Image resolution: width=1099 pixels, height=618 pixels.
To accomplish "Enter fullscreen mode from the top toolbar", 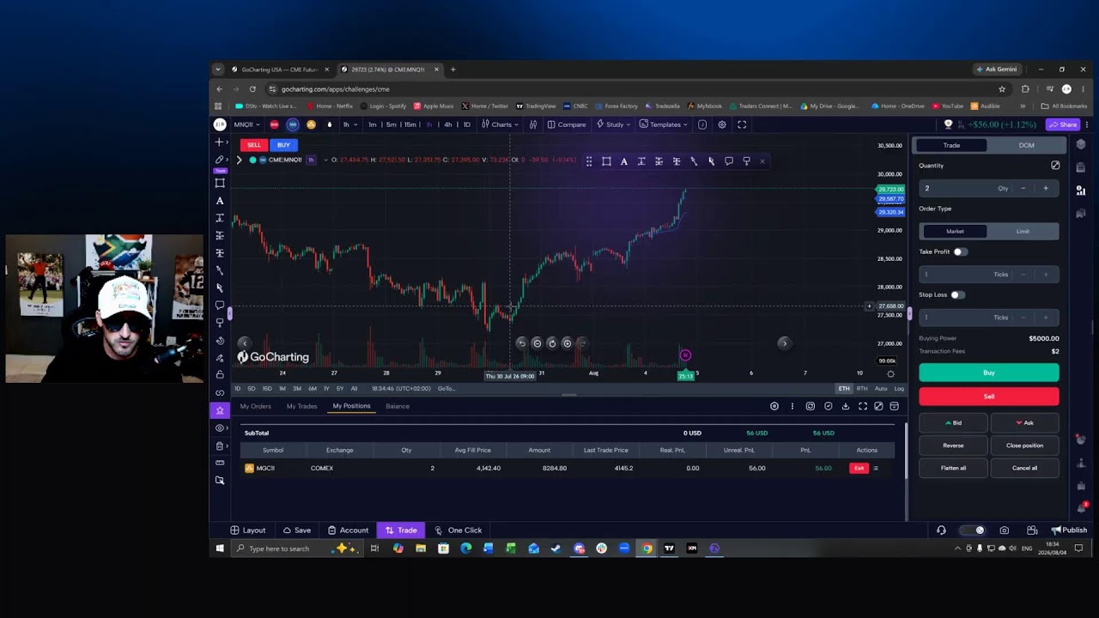I will coord(742,124).
